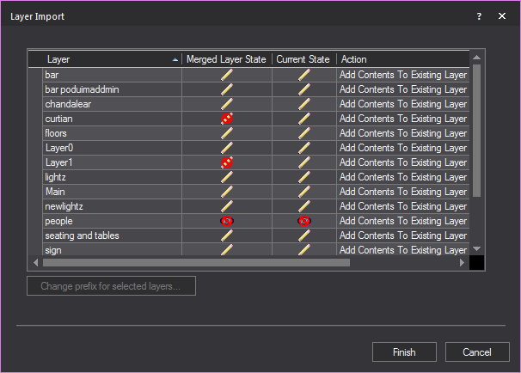Open Action option for curtian layer
521x373 pixels.
coord(403,119)
